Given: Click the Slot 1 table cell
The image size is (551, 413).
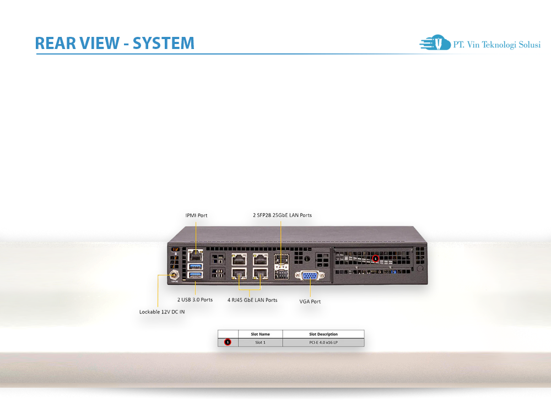Looking at the screenshot, I should 261,343.
